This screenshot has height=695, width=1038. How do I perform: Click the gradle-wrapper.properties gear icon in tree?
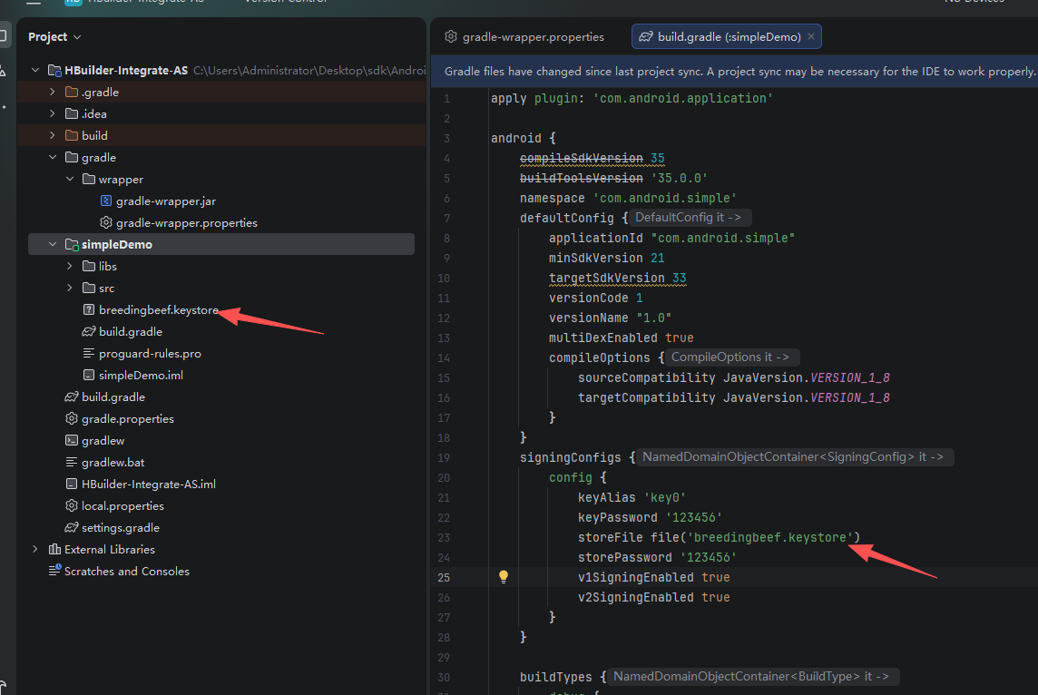106,222
